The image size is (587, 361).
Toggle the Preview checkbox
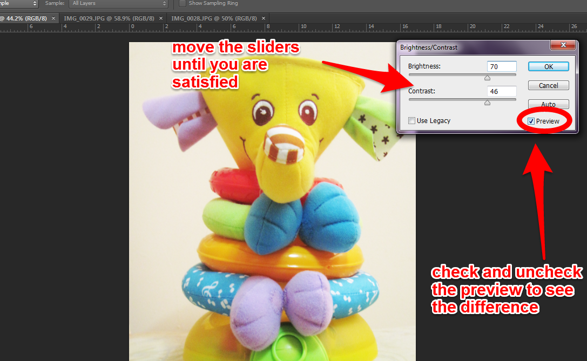click(531, 121)
